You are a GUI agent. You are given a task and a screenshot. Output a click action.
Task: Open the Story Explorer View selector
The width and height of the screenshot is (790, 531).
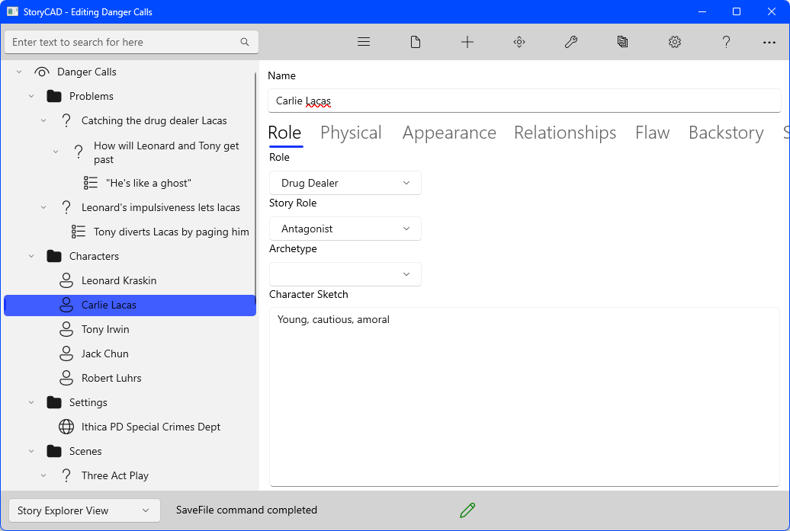(x=84, y=510)
